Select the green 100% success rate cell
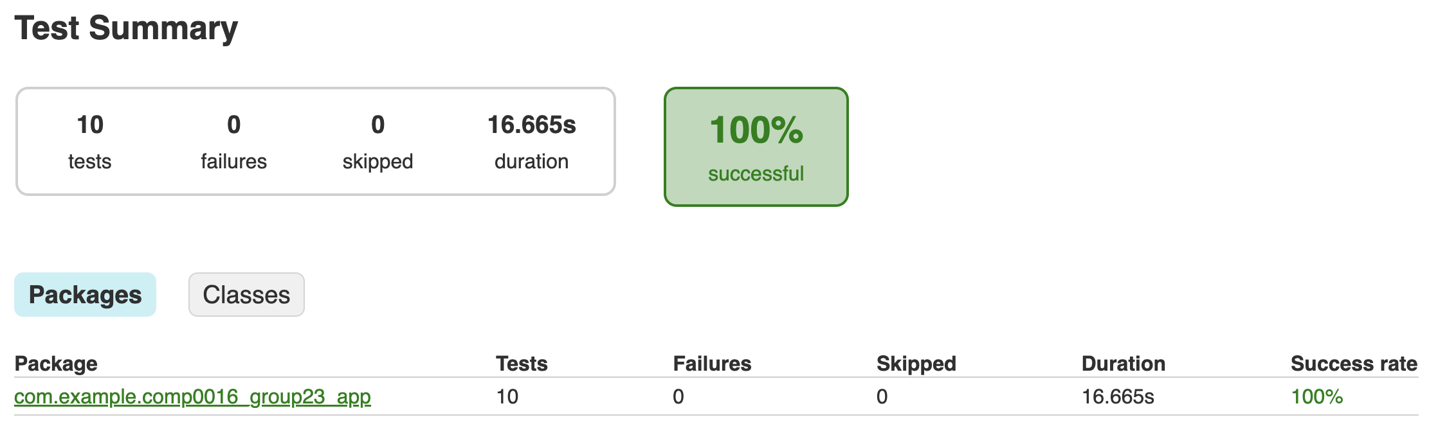The height and width of the screenshot is (433, 1429). coord(1316,396)
